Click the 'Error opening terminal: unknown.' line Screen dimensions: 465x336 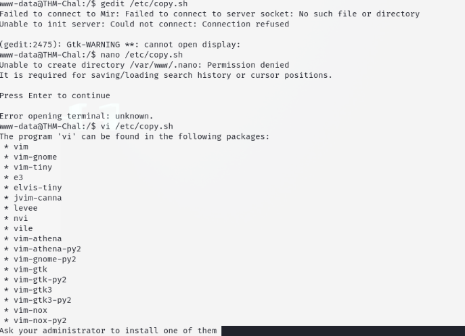point(76,116)
